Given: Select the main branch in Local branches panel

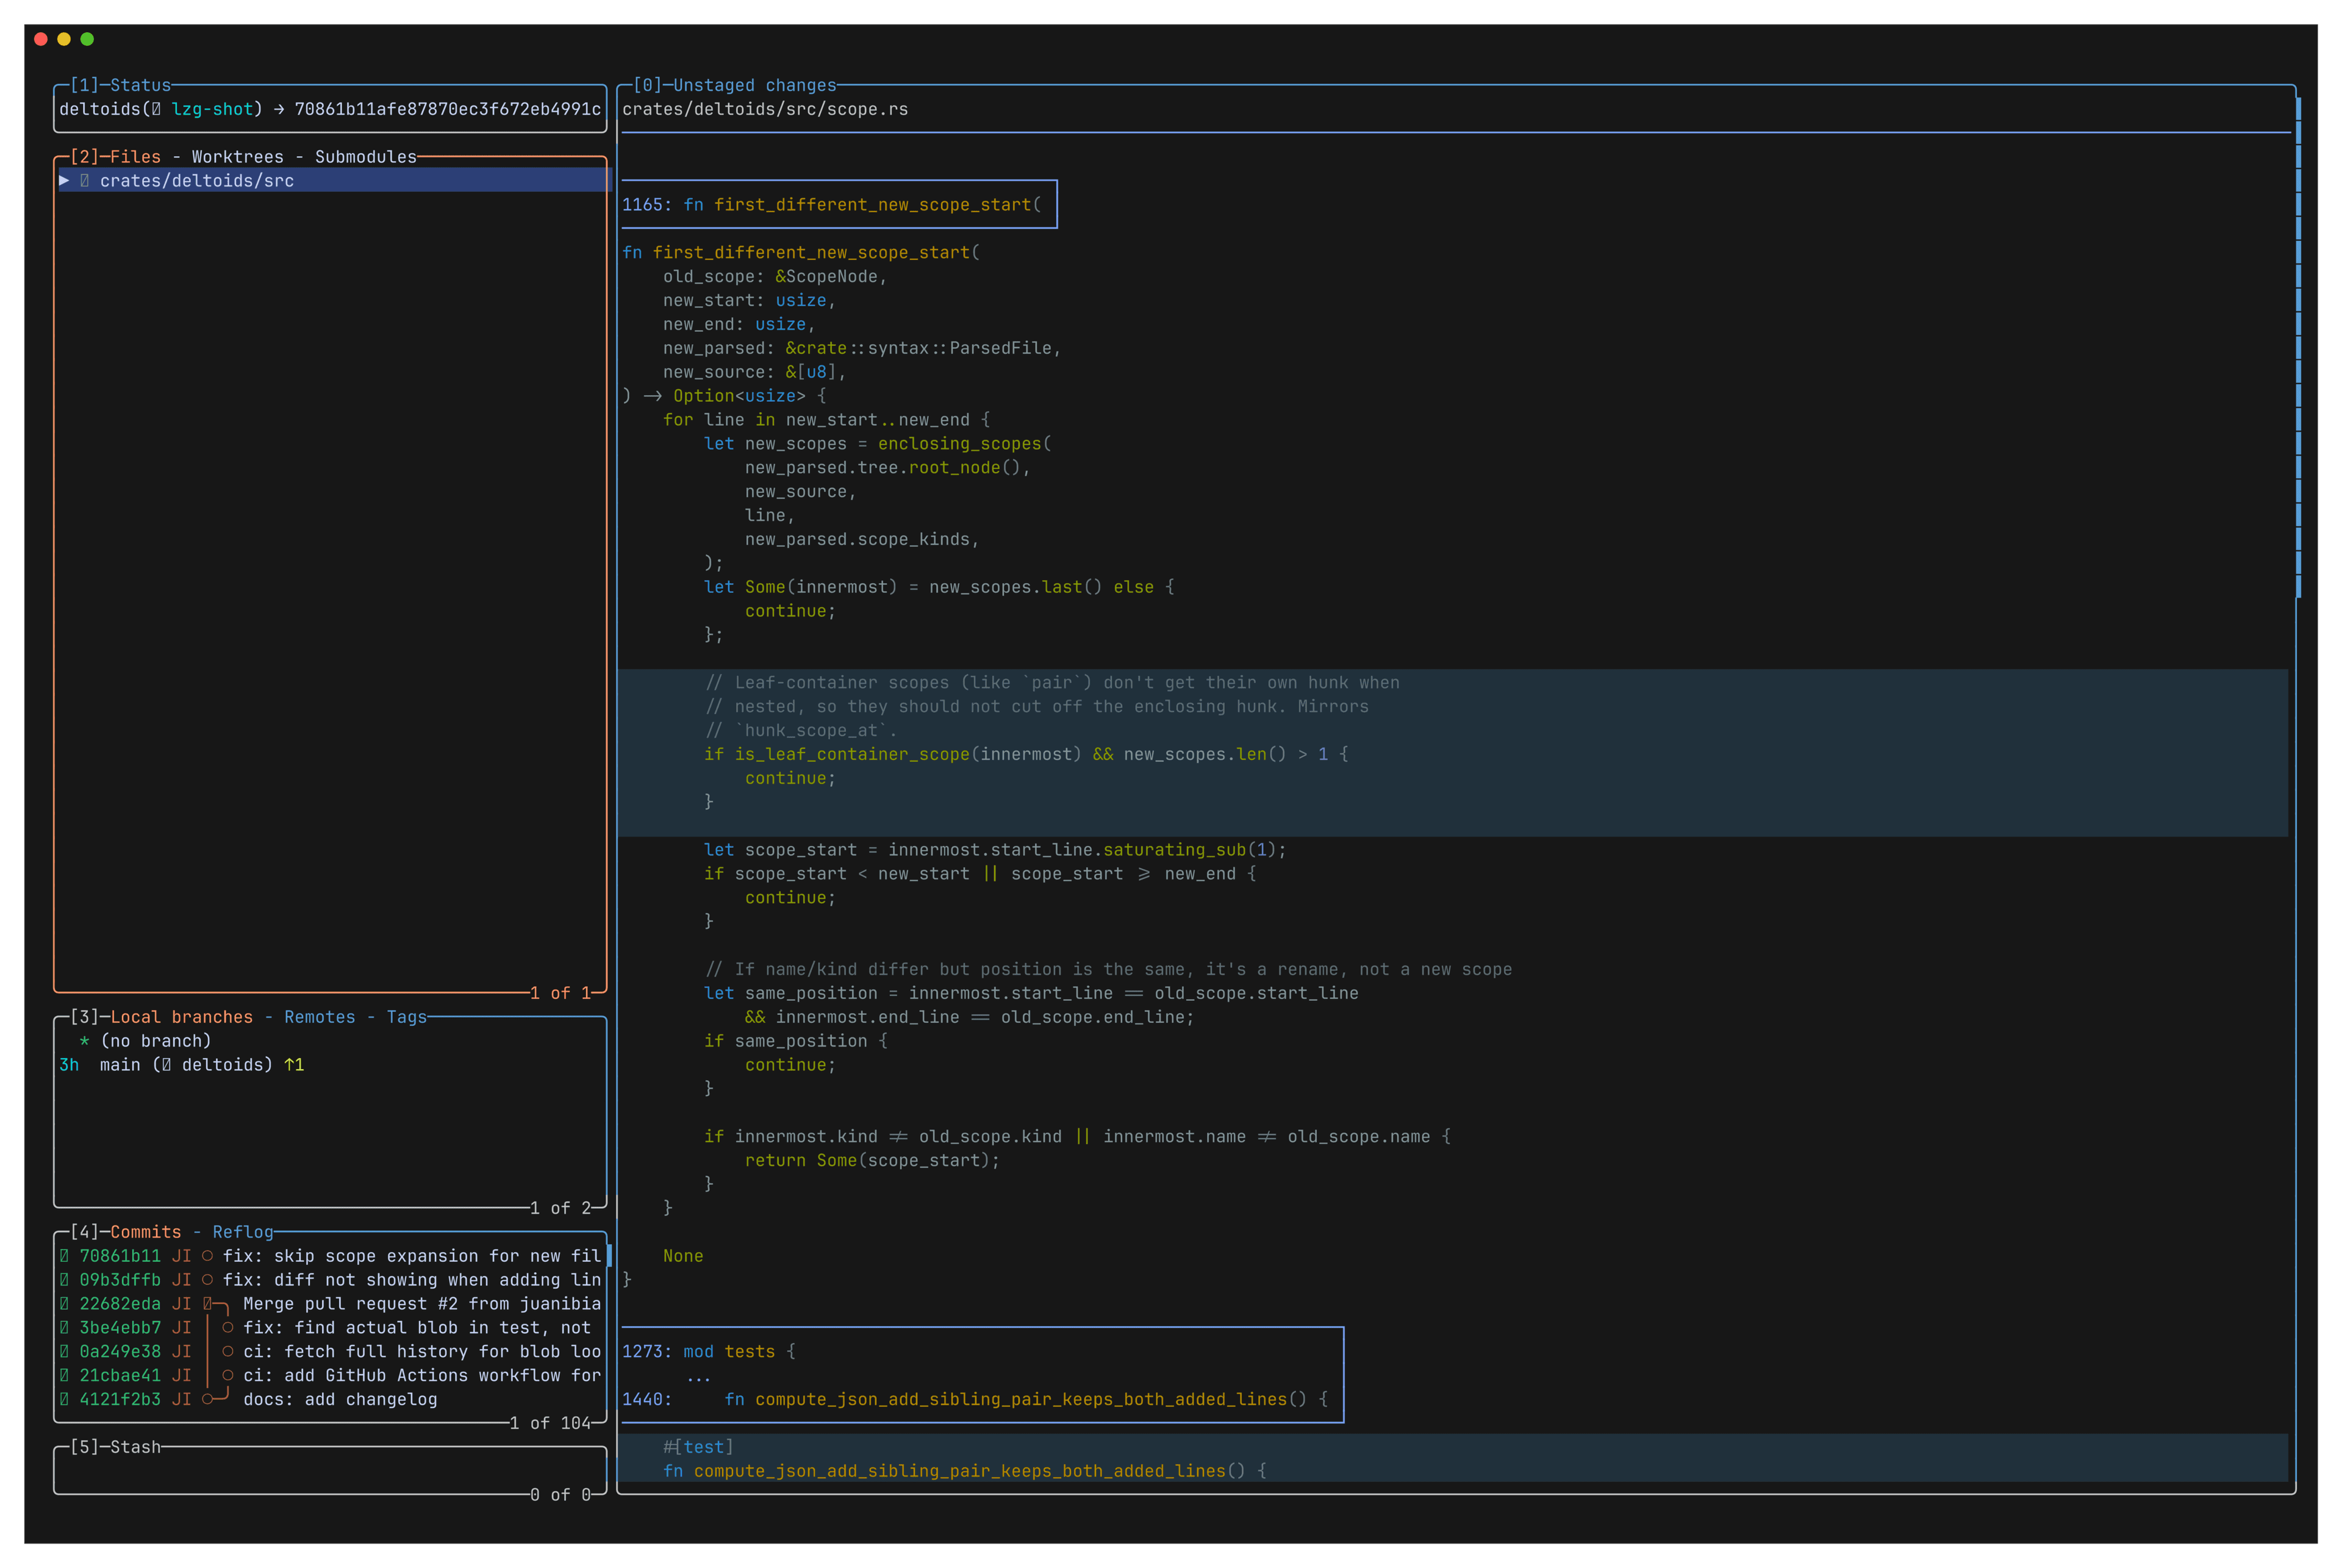Looking at the screenshot, I should [120, 1065].
